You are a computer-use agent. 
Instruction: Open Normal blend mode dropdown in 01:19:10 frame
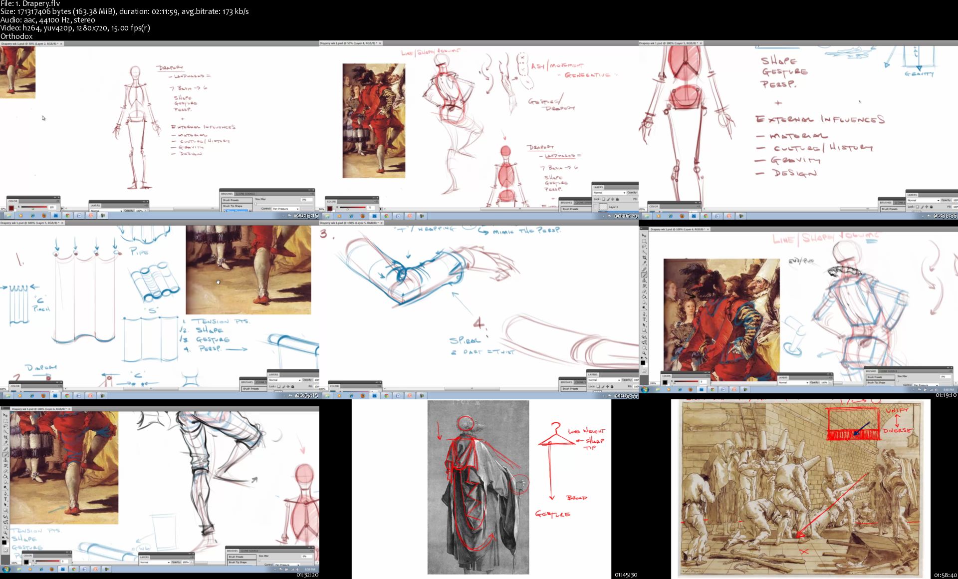point(793,382)
